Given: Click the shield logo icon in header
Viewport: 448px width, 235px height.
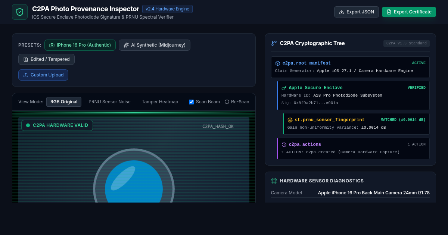Looking at the screenshot, I should (20, 12).
